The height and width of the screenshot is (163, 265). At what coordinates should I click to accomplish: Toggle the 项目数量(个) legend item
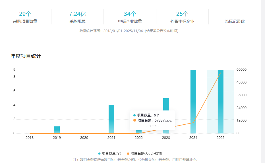click(x=111, y=153)
